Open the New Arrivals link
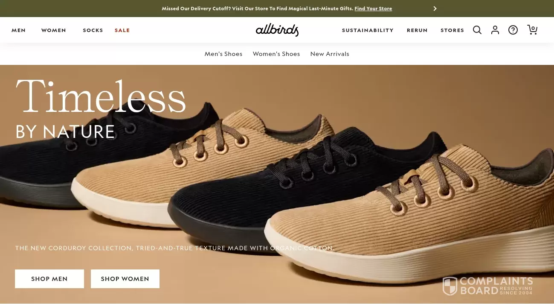Image resolution: width=554 pixels, height=304 pixels. (x=330, y=54)
